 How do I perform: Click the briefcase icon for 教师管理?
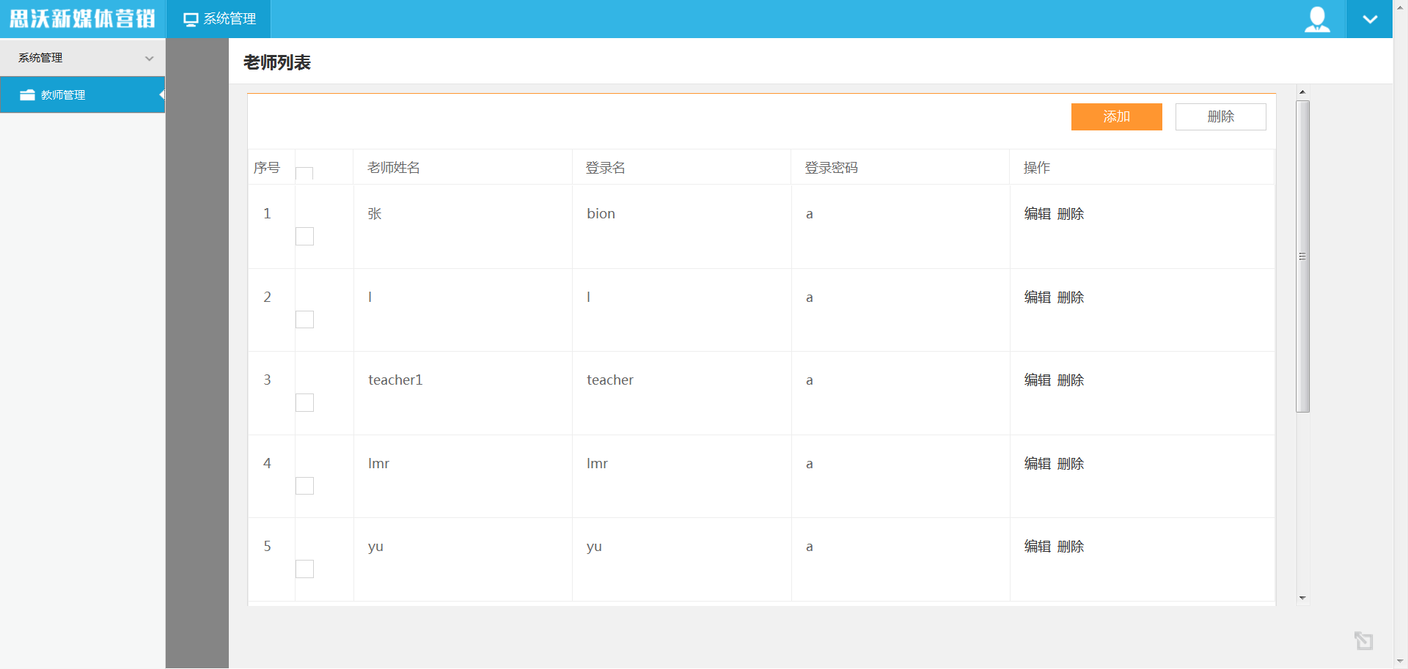pos(27,95)
